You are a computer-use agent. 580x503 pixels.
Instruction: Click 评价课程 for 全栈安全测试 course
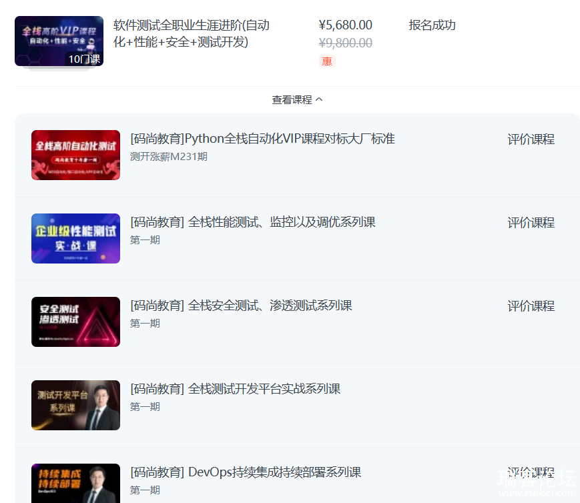[531, 306]
